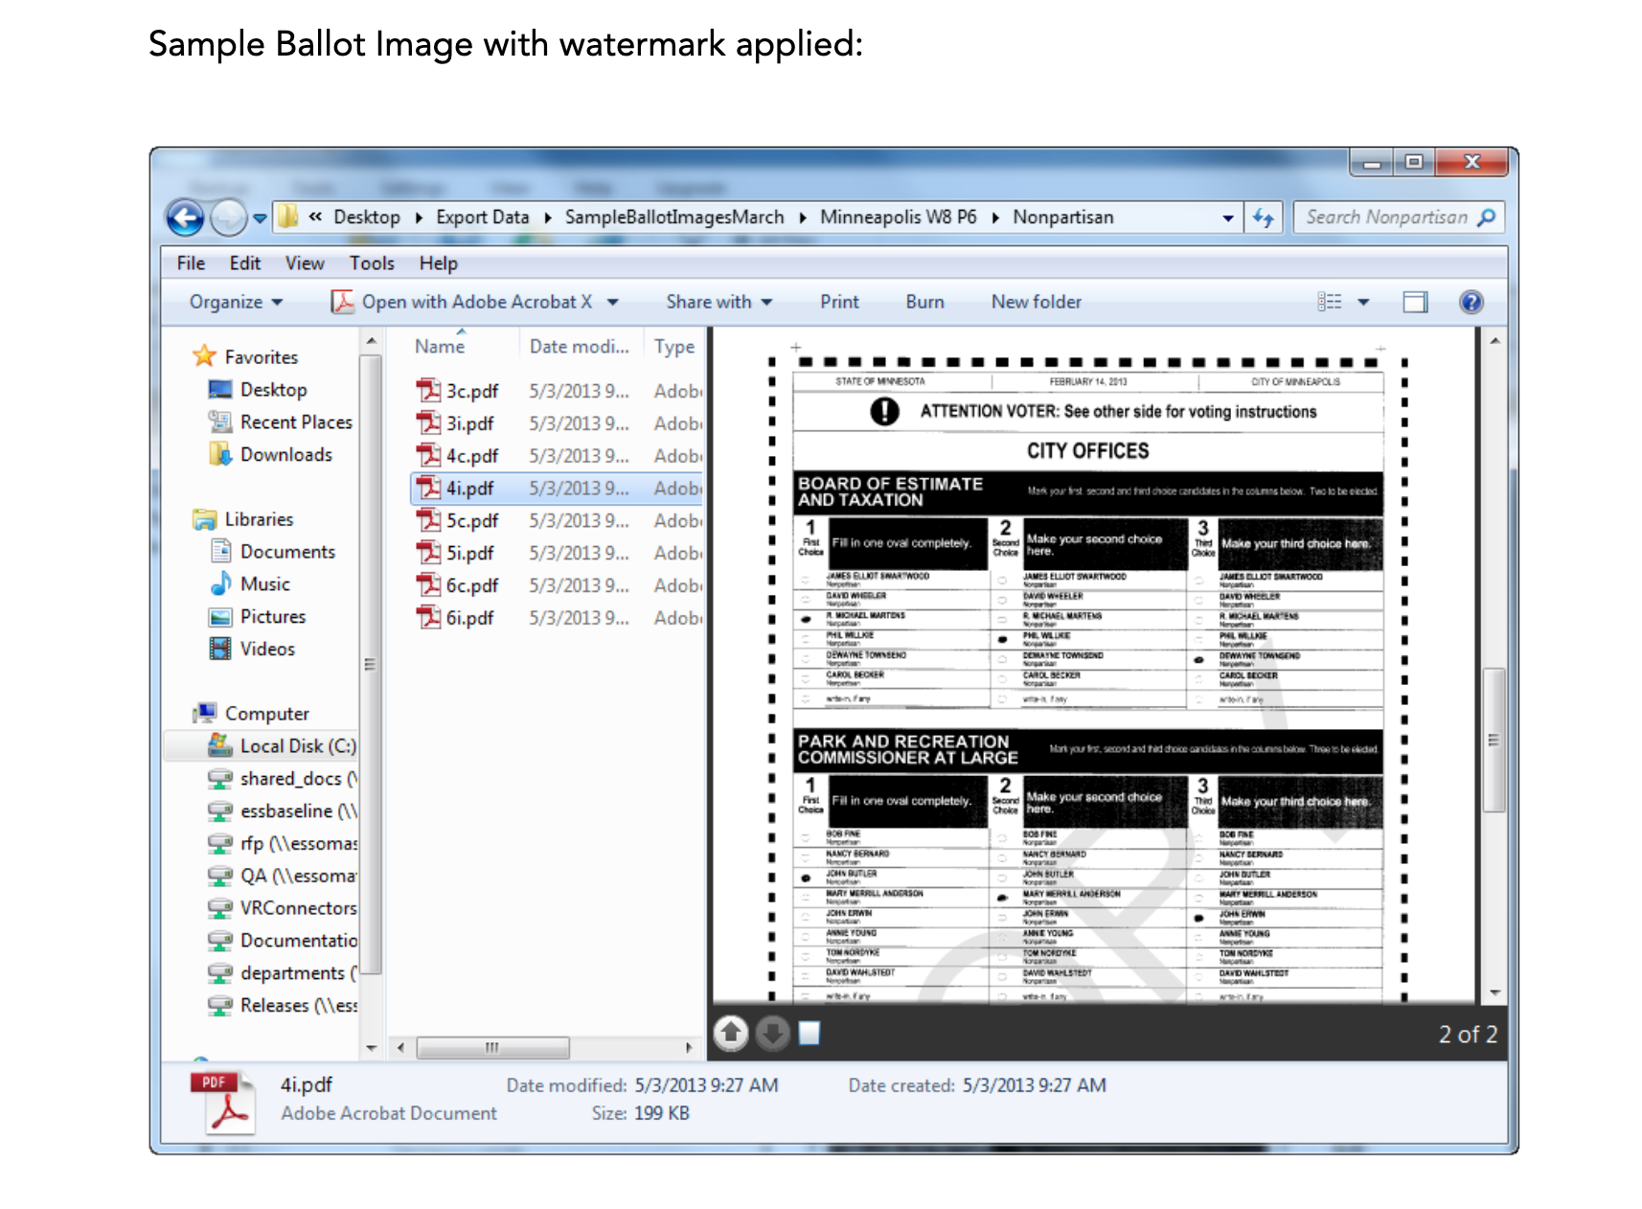Select the 4i.pdf file icon
The image size is (1642, 1209).
click(x=427, y=489)
